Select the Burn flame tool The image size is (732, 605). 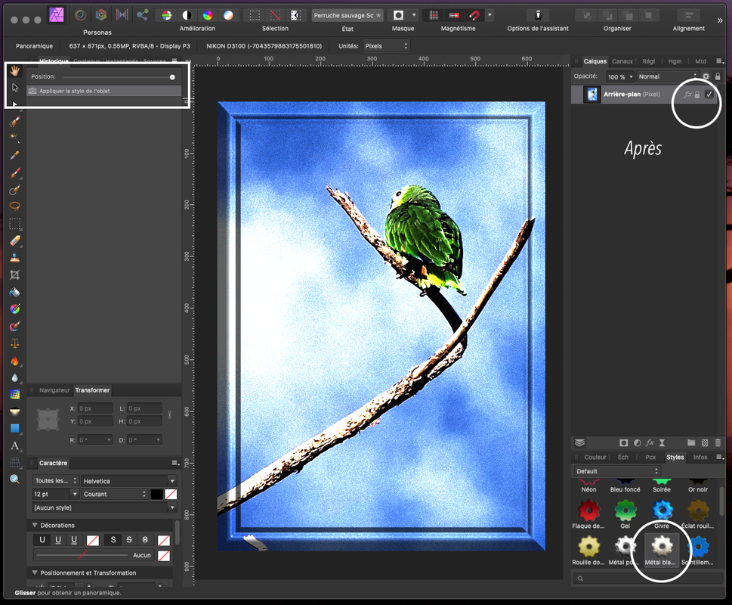(15, 361)
